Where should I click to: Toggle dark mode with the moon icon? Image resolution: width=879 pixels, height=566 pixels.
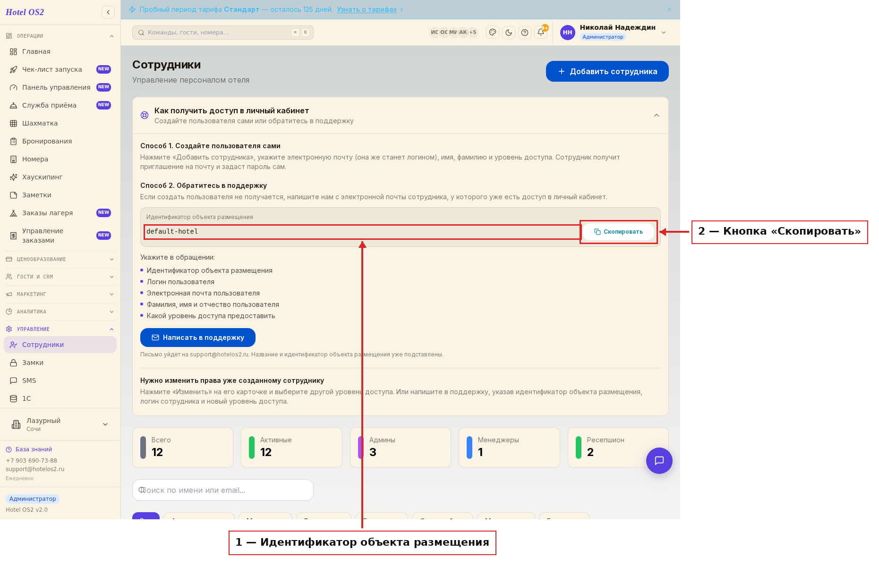pyautogui.click(x=509, y=32)
